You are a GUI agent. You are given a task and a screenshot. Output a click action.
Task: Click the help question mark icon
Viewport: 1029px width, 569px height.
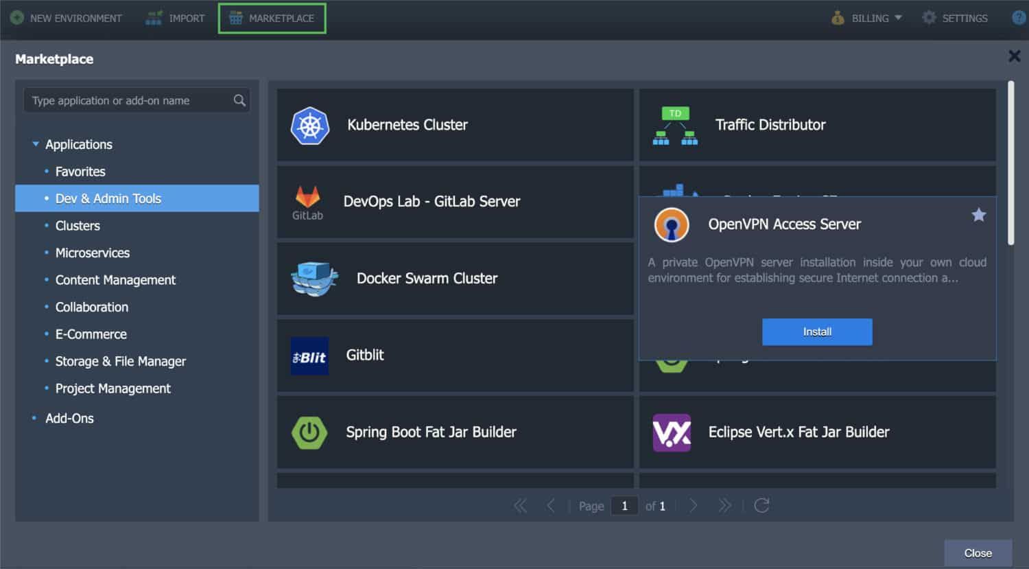pos(1019,18)
